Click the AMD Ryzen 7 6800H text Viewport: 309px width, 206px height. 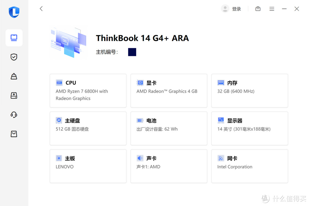tap(82, 95)
